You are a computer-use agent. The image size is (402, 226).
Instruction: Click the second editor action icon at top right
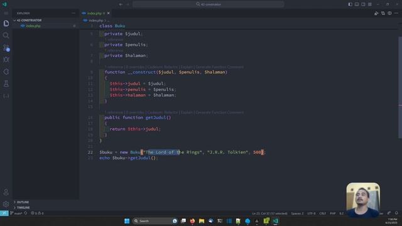click(383, 13)
